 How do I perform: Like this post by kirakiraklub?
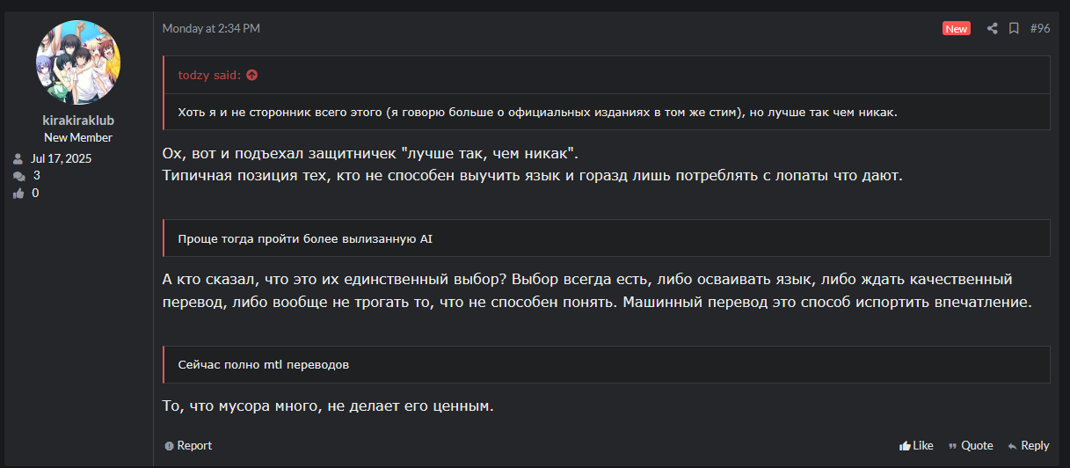916,445
